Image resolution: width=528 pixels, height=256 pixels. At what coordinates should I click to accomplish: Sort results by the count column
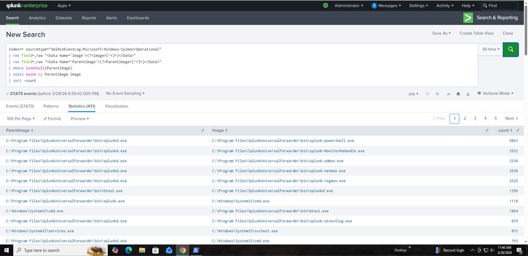505,130
